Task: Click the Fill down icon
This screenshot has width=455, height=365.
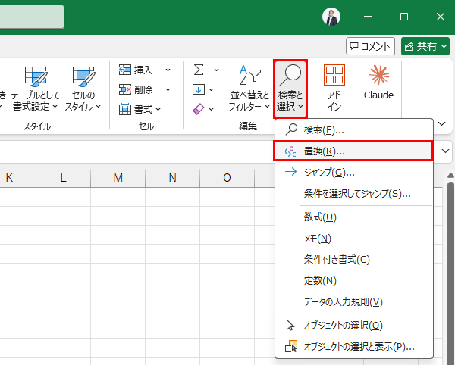Action: tap(199, 89)
